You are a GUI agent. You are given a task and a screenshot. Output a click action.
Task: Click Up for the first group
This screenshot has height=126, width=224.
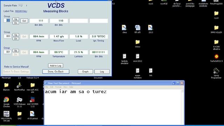pyautogui.click(x=16, y=19)
